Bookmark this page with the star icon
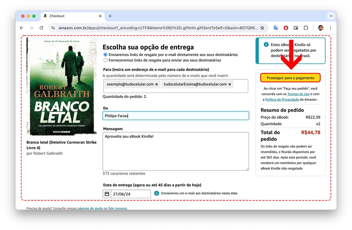 pyautogui.click(x=262, y=28)
